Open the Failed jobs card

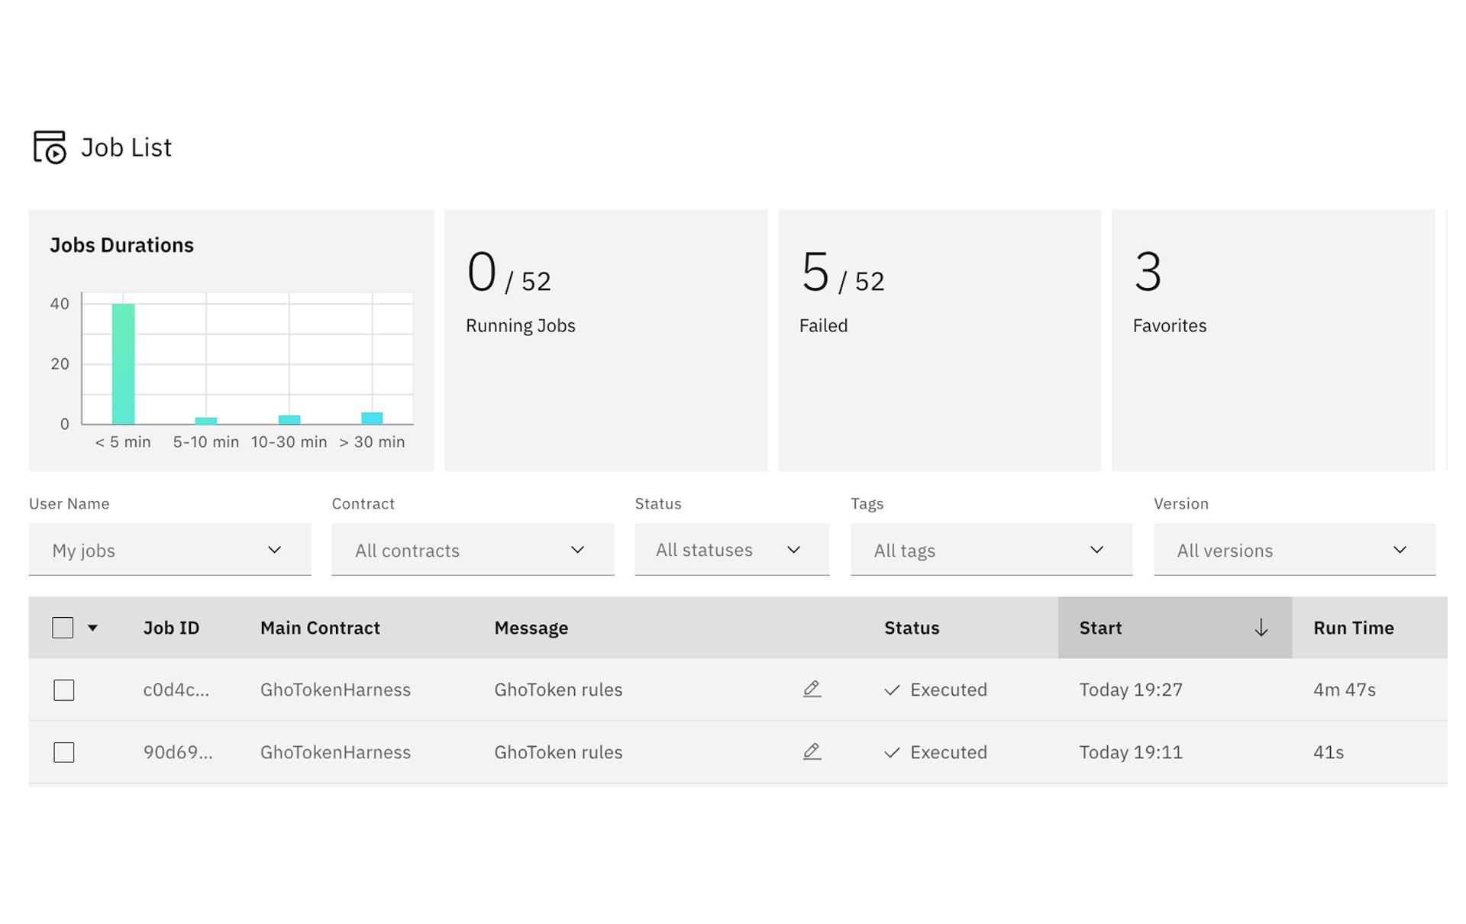coord(939,340)
